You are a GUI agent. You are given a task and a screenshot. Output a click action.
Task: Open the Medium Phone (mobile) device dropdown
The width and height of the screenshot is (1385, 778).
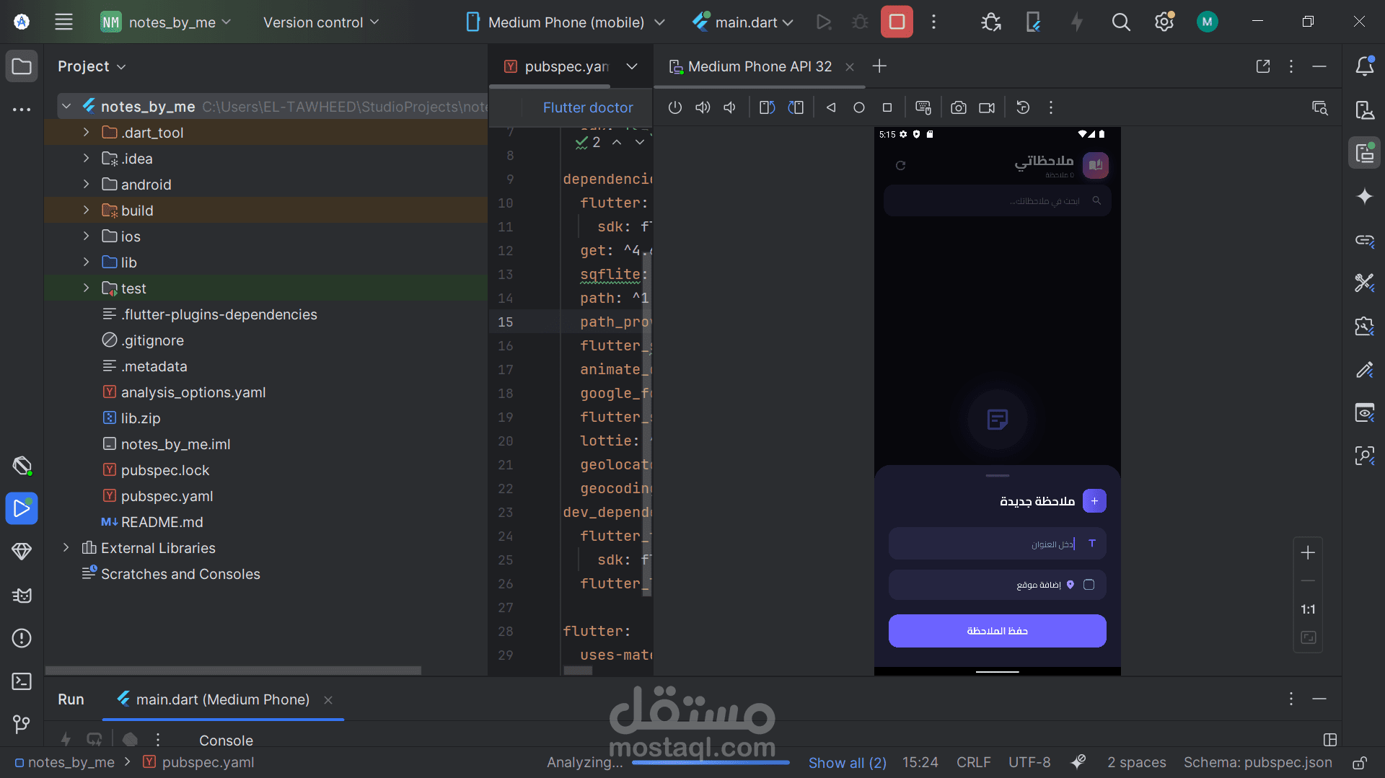[x=565, y=22]
